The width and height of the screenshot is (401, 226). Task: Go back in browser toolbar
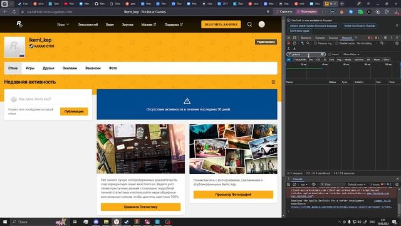[x=5, y=12]
